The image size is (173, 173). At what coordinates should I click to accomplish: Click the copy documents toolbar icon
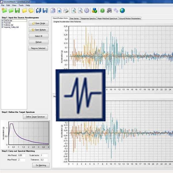click(53, 11)
